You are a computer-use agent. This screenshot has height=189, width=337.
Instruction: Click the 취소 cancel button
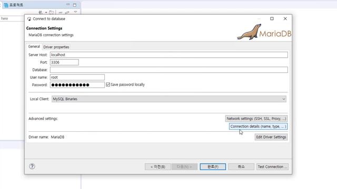(241, 167)
